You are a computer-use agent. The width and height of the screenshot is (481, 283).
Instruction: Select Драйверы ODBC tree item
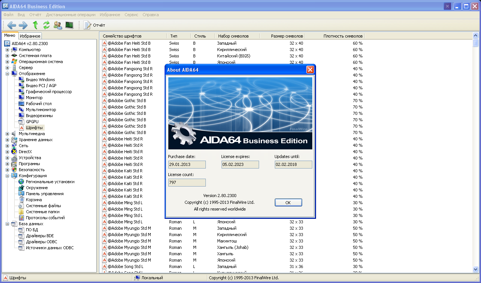41,242
